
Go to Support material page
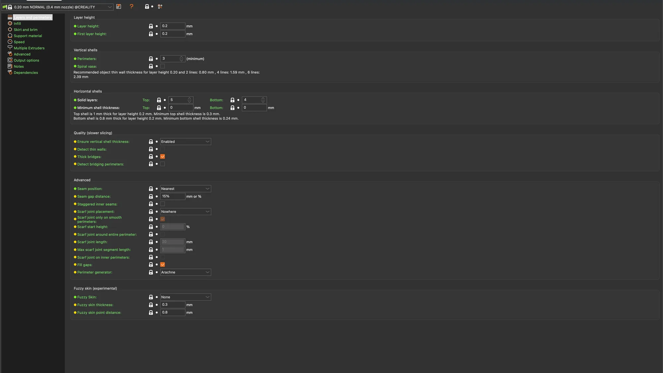(x=28, y=36)
